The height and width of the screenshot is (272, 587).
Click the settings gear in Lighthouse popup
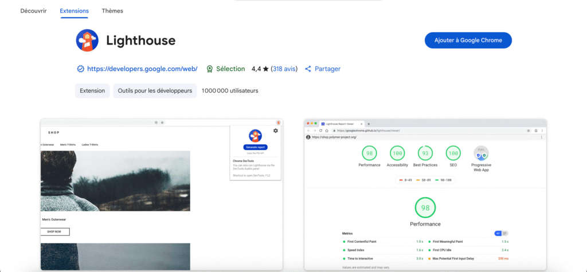pyautogui.click(x=276, y=131)
